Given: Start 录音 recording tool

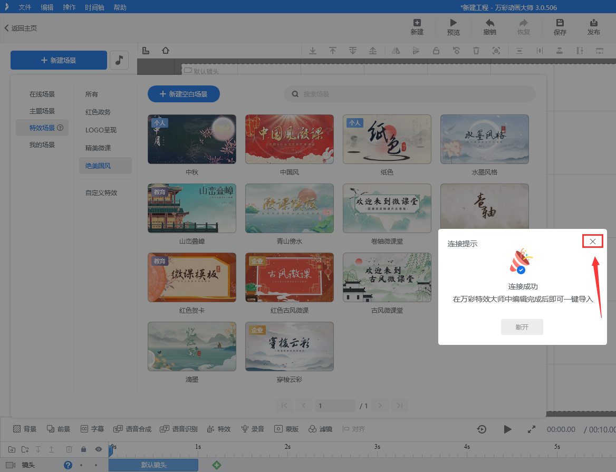Looking at the screenshot, I should tap(253, 429).
